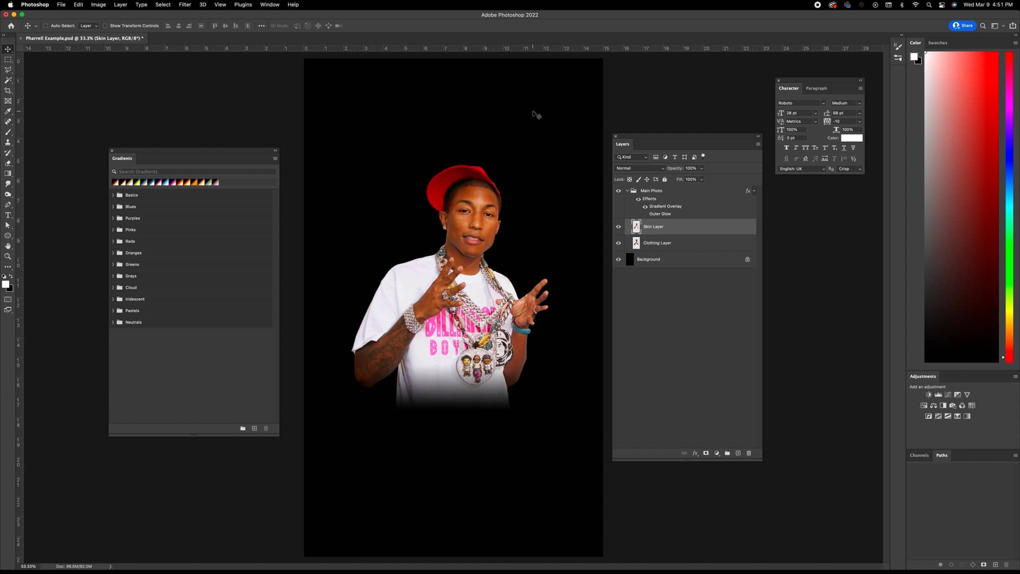Select the Eyedropper tool
The image size is (1020, 574).
click(8, 111)
